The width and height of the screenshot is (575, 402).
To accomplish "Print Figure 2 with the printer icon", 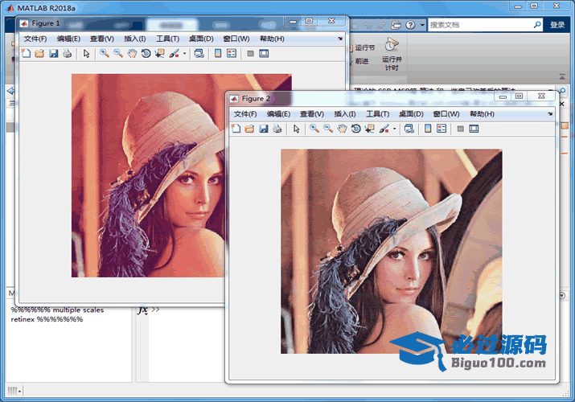I will (277, 129).
